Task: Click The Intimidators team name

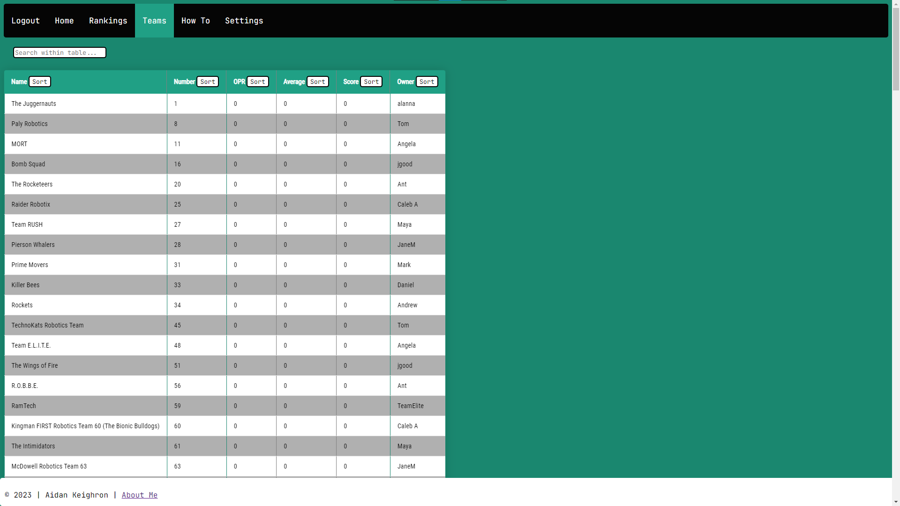Action: click(33, 446)
